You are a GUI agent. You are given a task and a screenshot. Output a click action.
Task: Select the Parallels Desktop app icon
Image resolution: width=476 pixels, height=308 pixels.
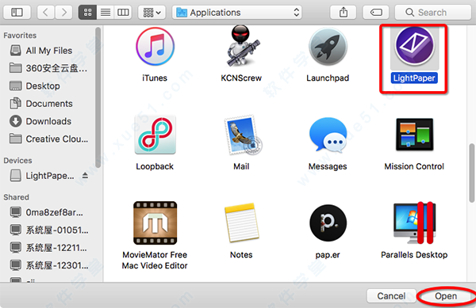(x=414, y=223)
